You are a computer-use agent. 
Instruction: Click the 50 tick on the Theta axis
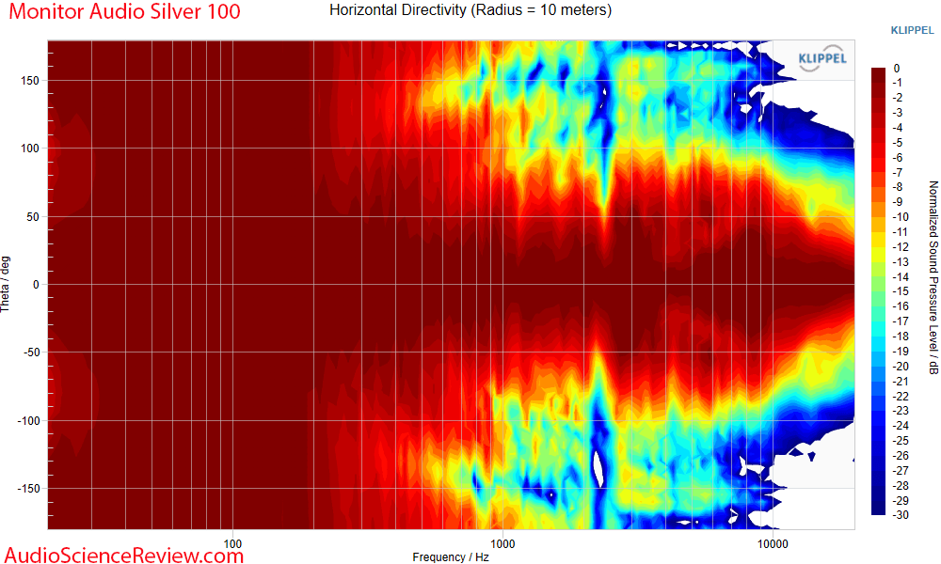pos(33,216)
